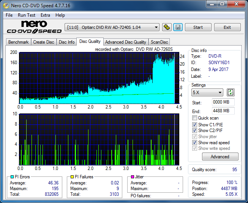Toggle Show write speed checkbox
248x203 pixels.
[194, 148]
